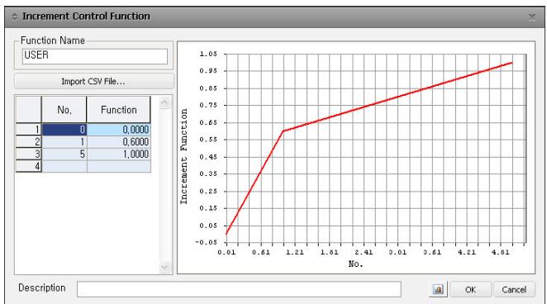
Task: Select the Function cell 1,0000
Action: [x=119, y=154]
